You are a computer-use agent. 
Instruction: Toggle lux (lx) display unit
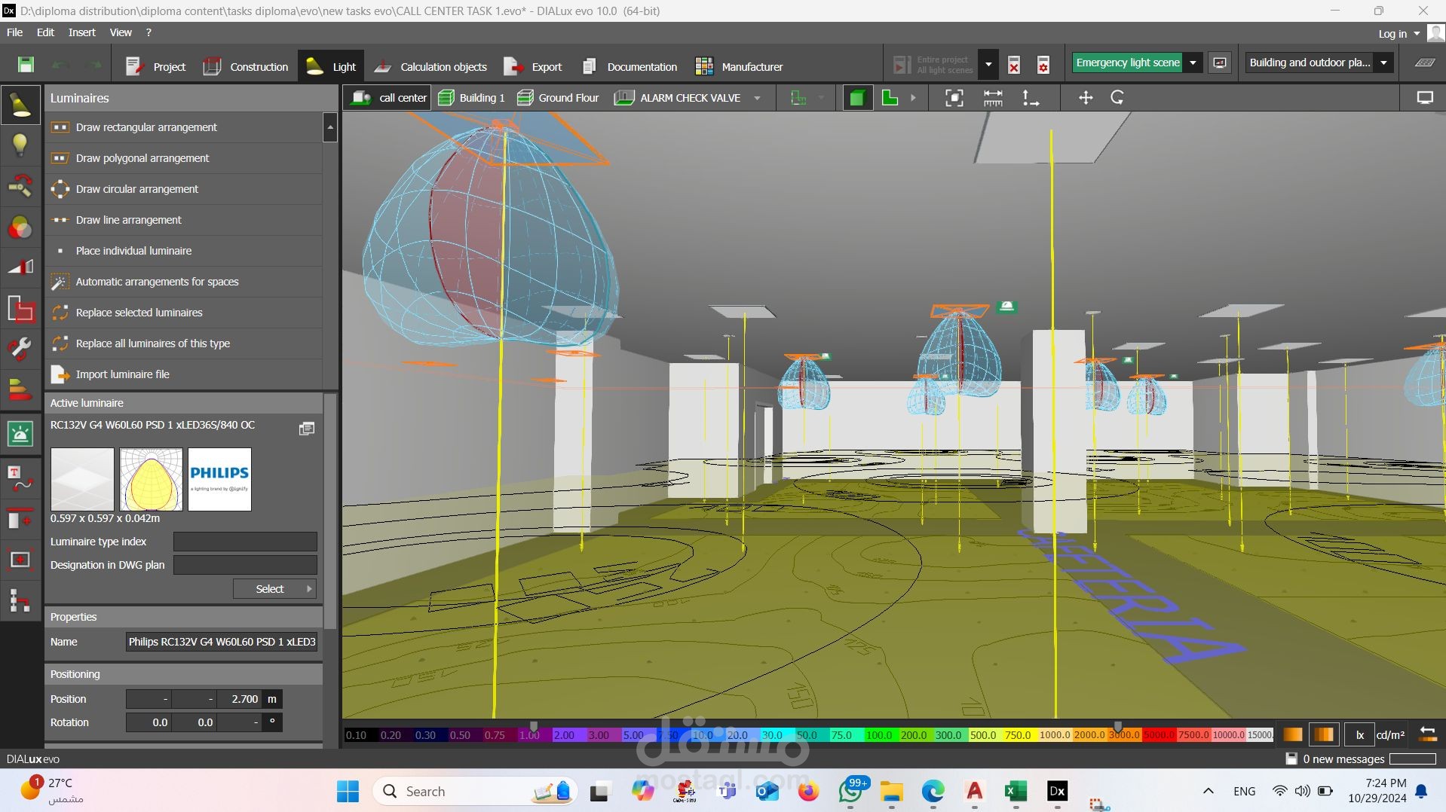pos(1360,734)
